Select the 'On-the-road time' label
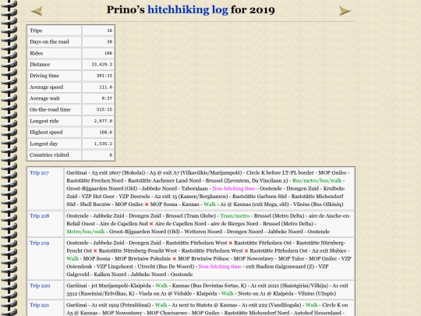 tap(50, 110)
